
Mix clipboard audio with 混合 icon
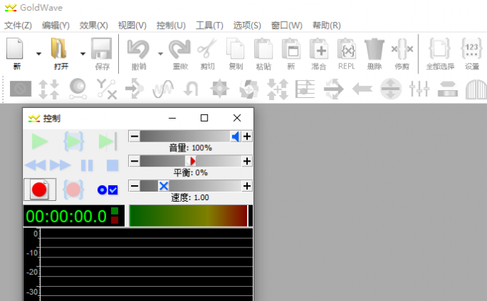pos(319,54)
